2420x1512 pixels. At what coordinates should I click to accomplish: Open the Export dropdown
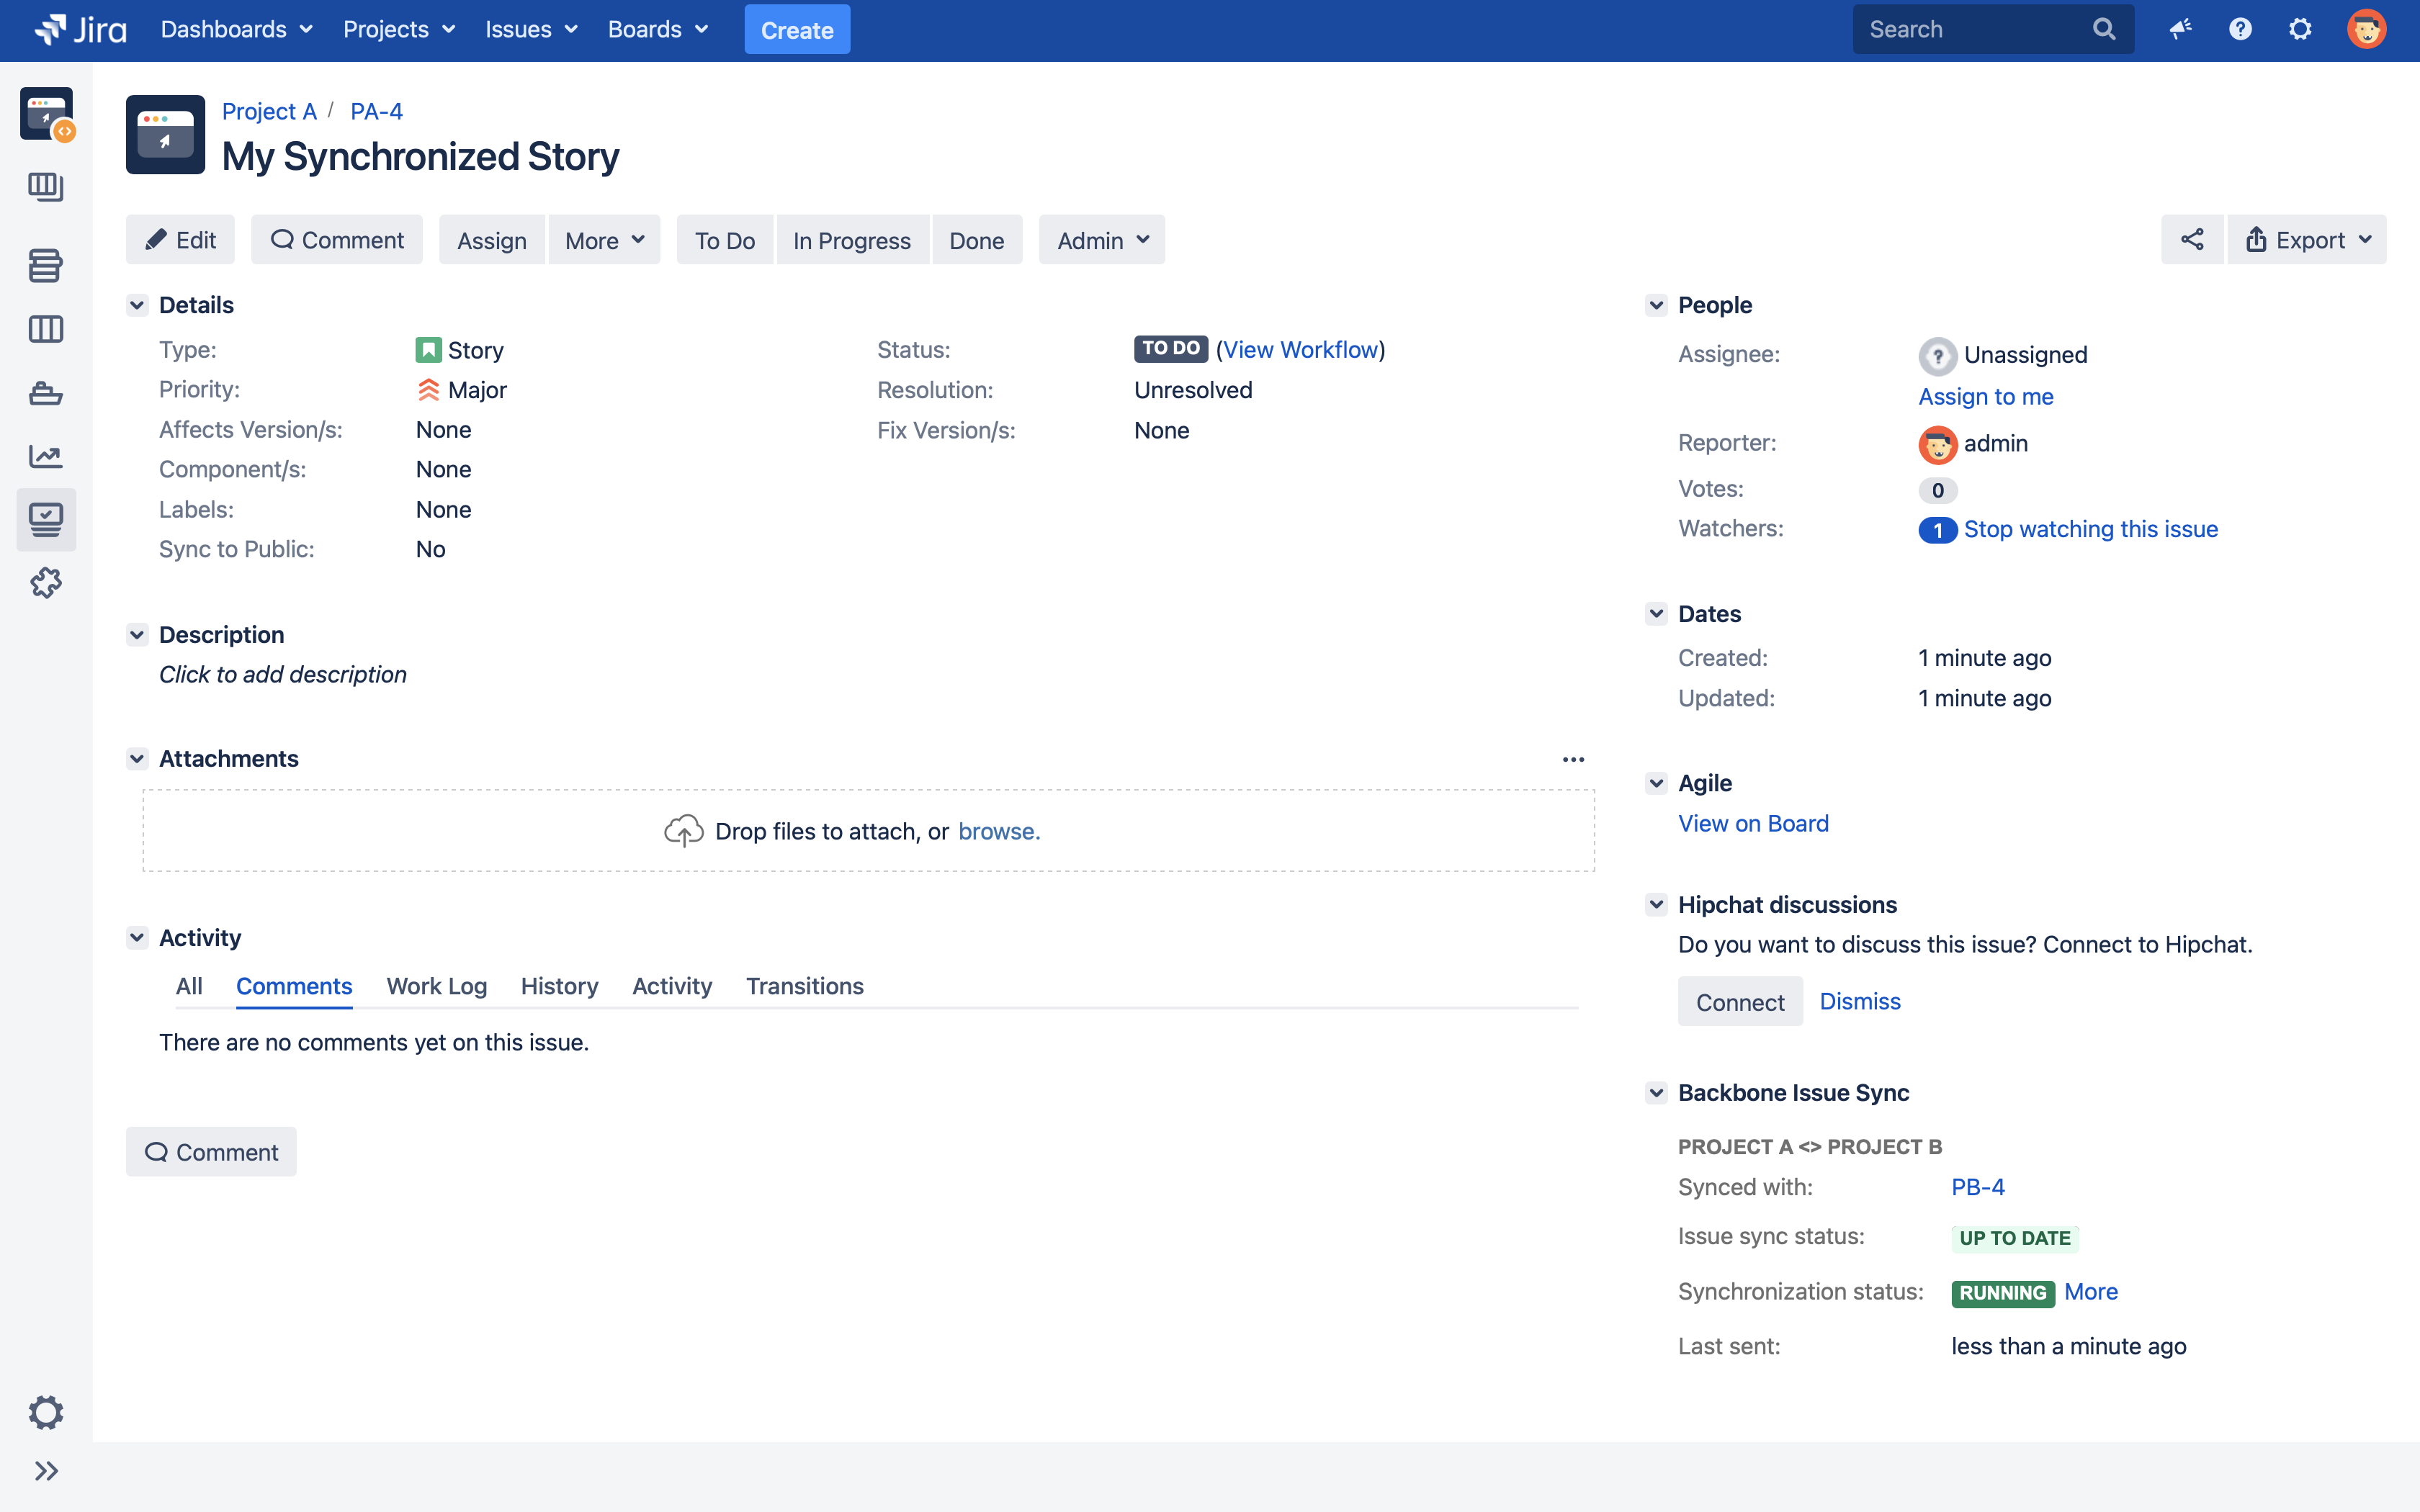tap(2307, 240)
